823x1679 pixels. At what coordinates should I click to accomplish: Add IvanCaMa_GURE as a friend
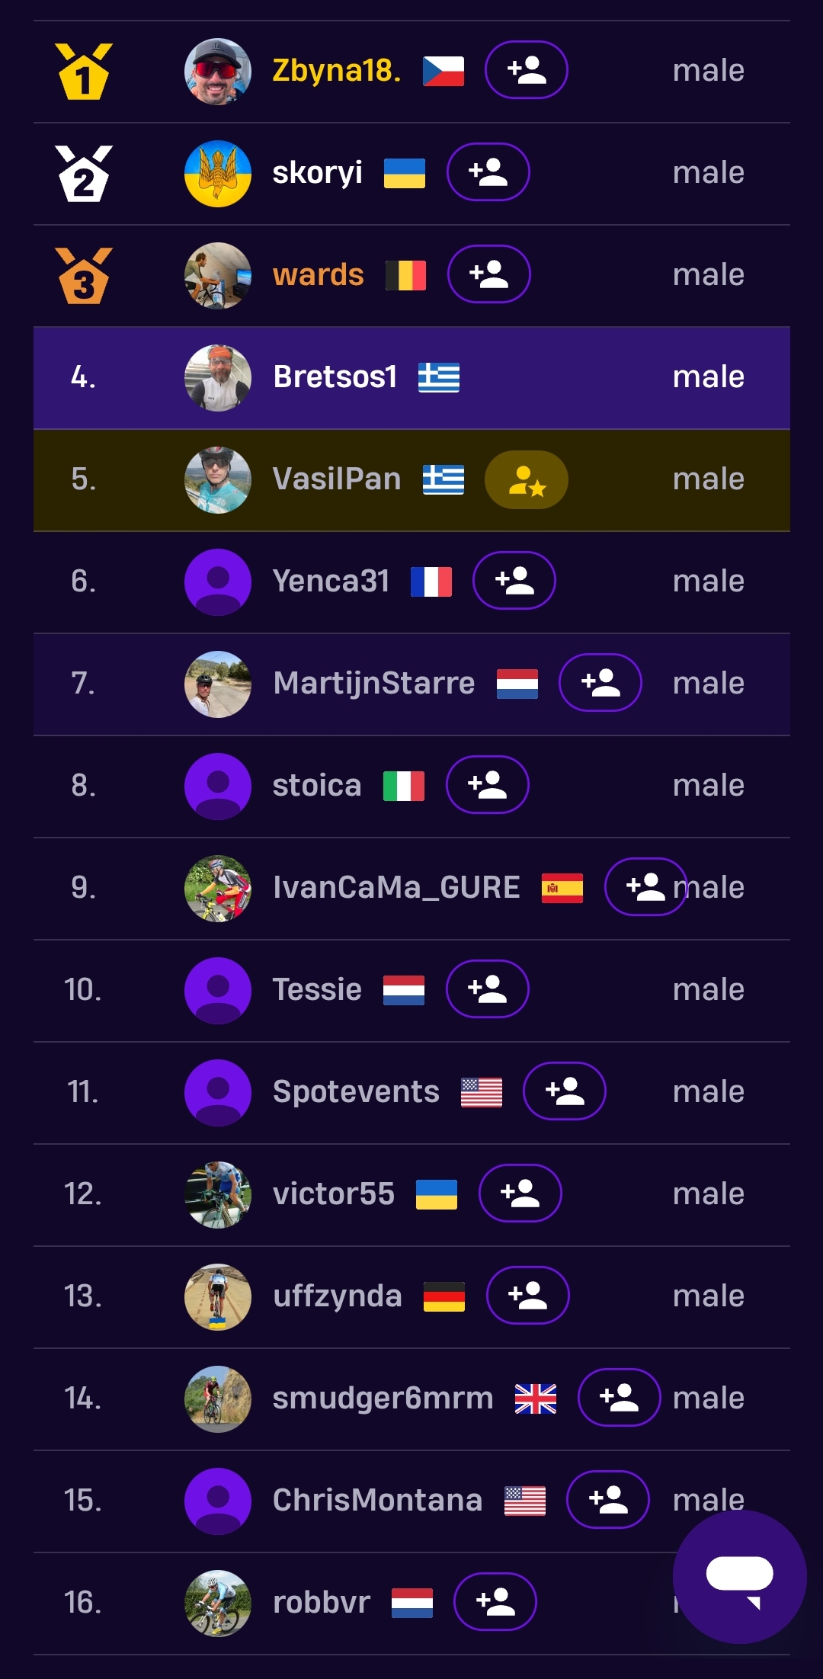click(645, 887)
